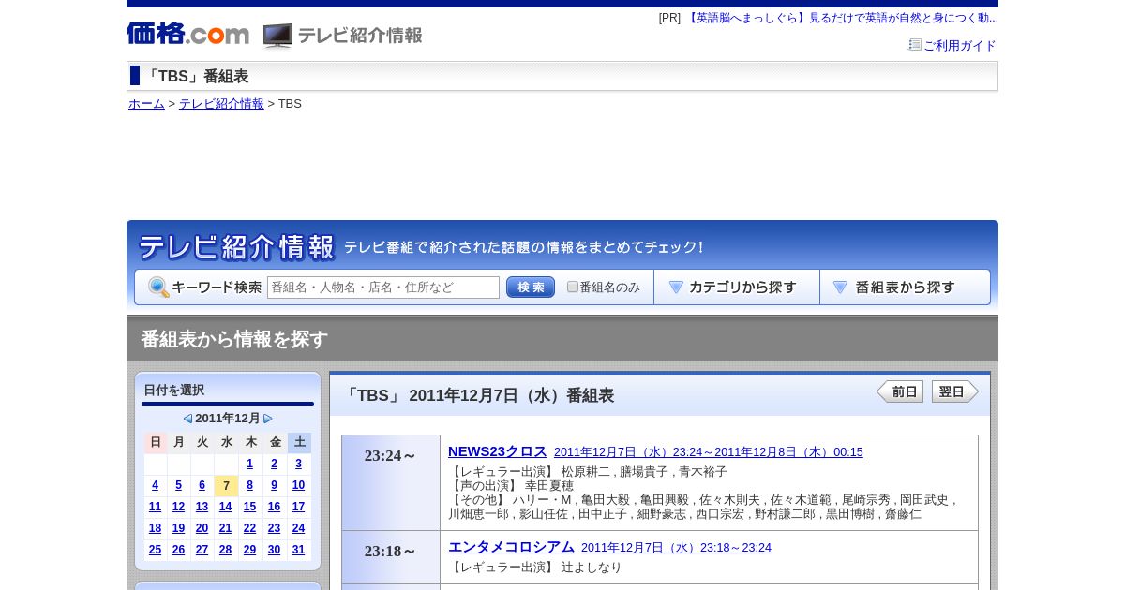
Task: Select December 19 in the calendar
Action: pos(178,528)
